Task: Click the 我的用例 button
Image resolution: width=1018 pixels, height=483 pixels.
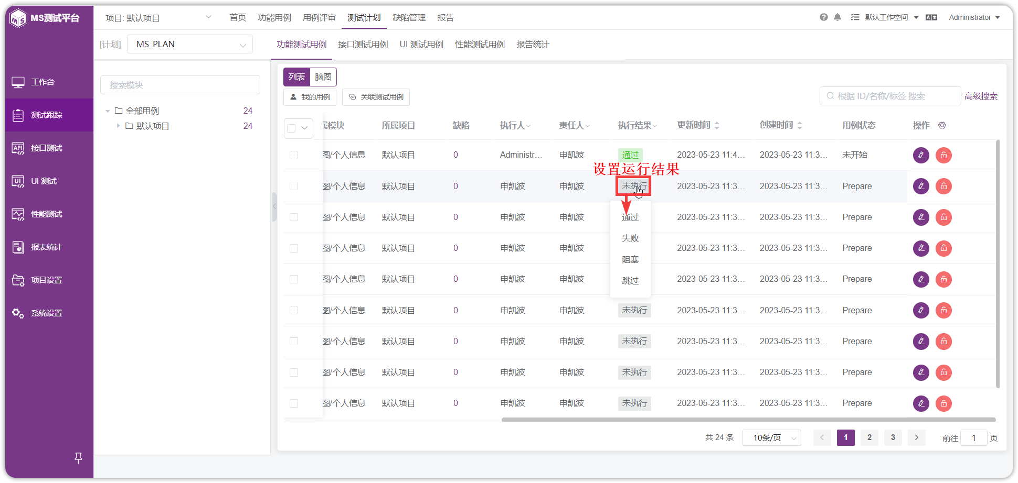Action: pyautogui.click(x=310, y=97)
